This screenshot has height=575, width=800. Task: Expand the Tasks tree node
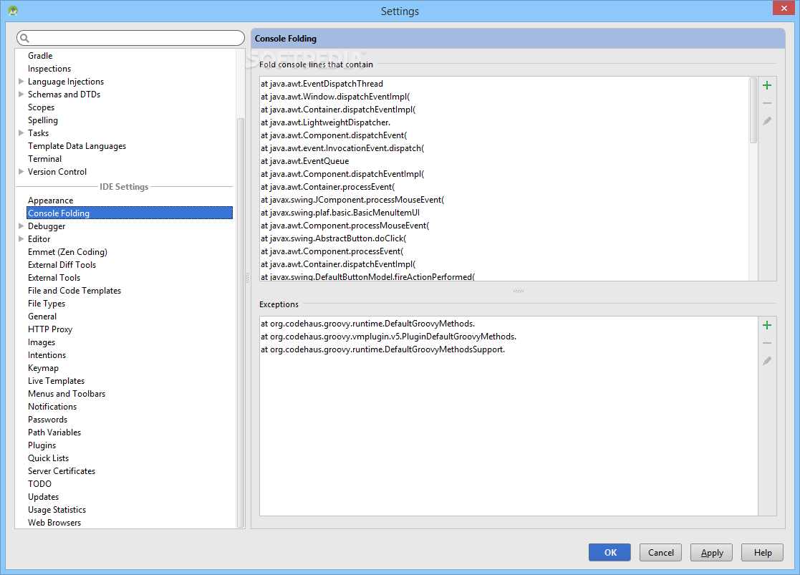tap(21, 132)
